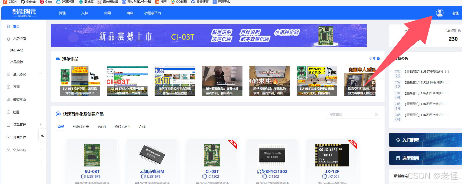The height and width of the screenshot is (184, 462).
Task: Select the 全部 product tab
Action: (x=61, y=127)
